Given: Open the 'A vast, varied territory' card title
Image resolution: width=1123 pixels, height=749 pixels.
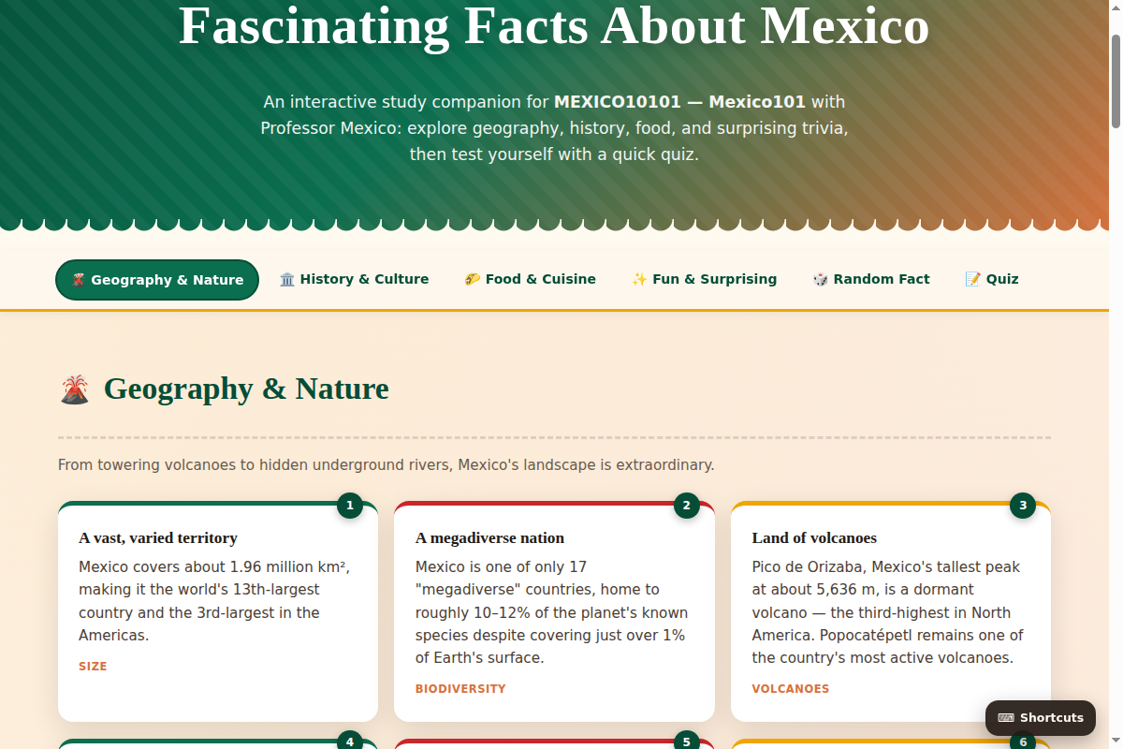Looking at the screenshot, I should 158,538.
